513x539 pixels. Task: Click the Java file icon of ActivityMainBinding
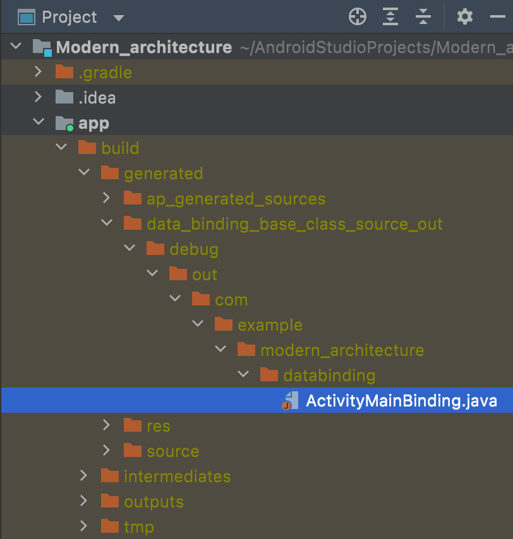pyautogui.click(x=290, y=401)
